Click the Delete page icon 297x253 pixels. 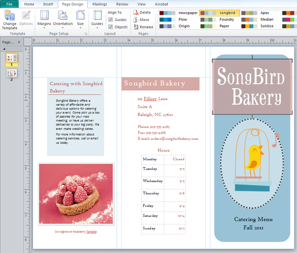(136, 12)
